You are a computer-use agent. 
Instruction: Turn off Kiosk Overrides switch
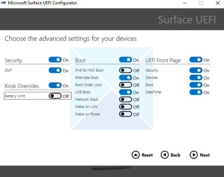55,85
